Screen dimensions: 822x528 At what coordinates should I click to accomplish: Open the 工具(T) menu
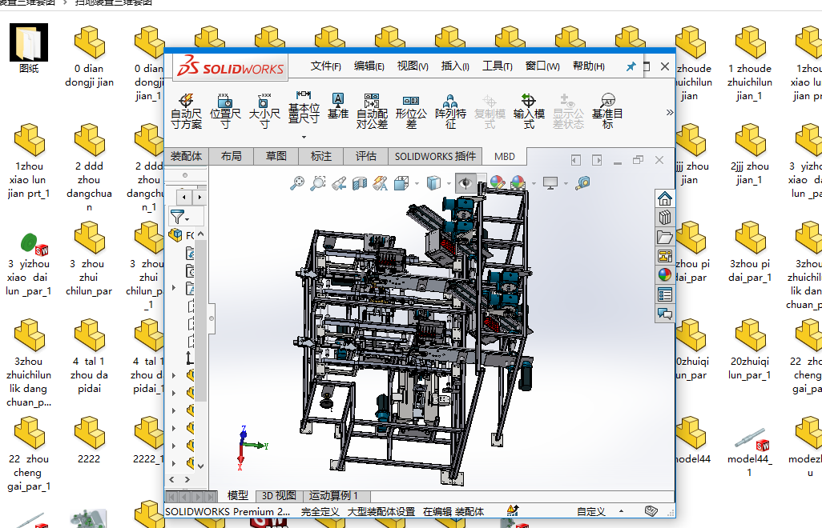tap(497, 66)
